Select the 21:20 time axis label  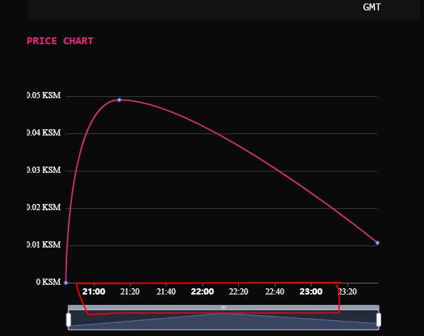pos(130,292)
